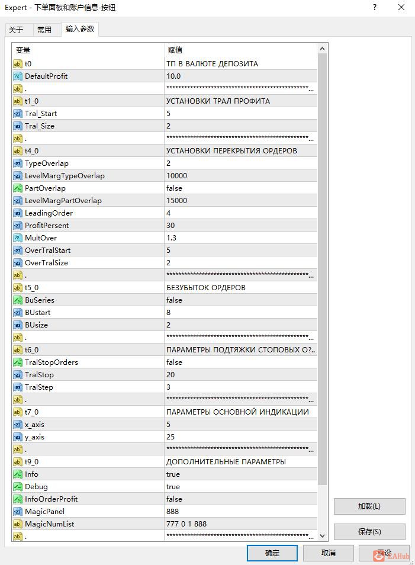
Task: Click the integer icon beside Tral_Start
Action: (17, 114)
